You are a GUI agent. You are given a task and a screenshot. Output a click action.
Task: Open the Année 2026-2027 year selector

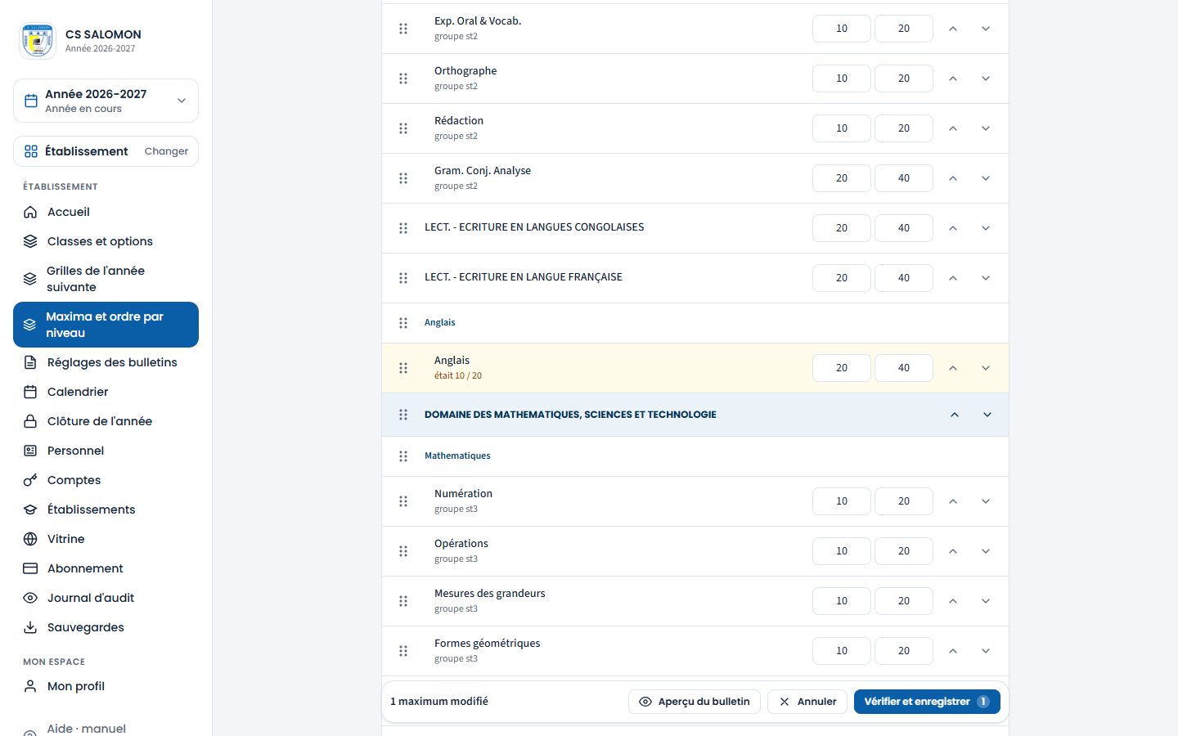click(106, 101)
